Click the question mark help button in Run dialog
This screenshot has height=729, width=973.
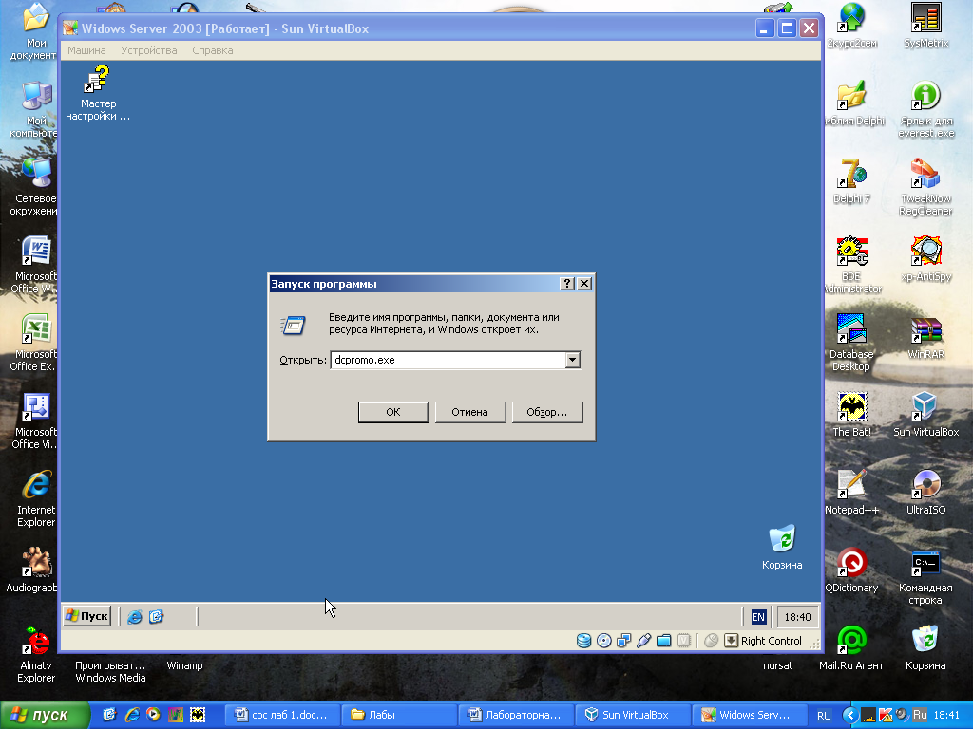pos(566,283)
